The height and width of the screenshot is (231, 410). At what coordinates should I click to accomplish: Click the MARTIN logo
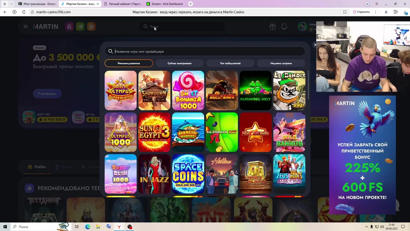[46, 27]
